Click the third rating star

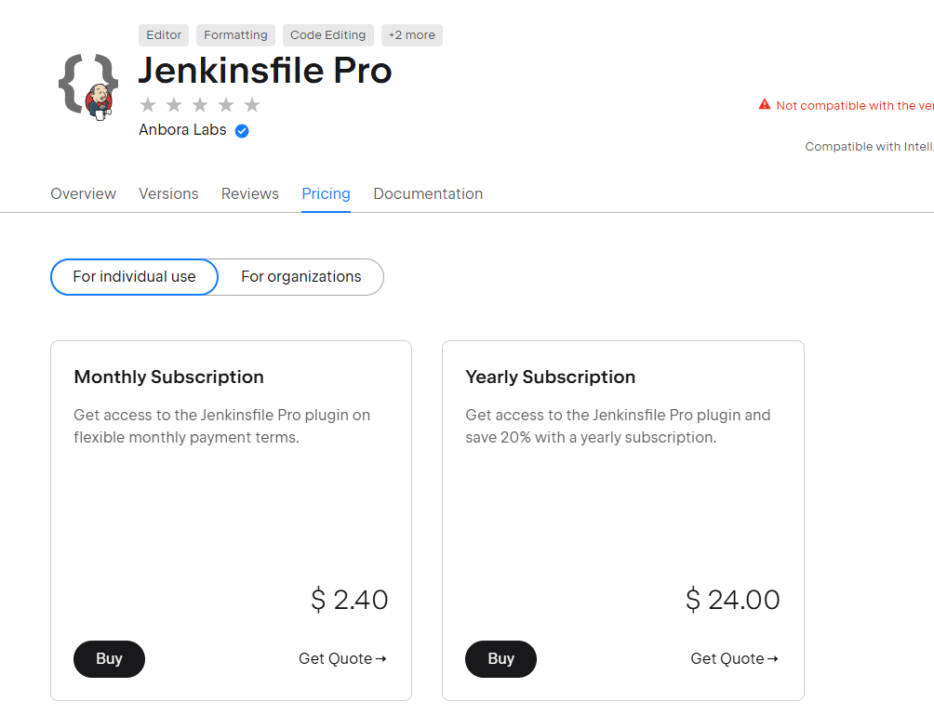point(200,105)
